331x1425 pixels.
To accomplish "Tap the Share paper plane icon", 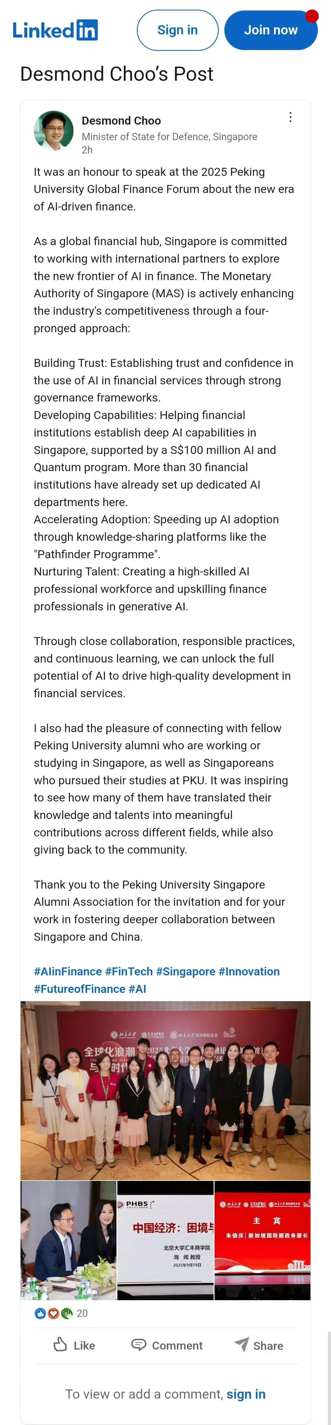I will 242,1345.
